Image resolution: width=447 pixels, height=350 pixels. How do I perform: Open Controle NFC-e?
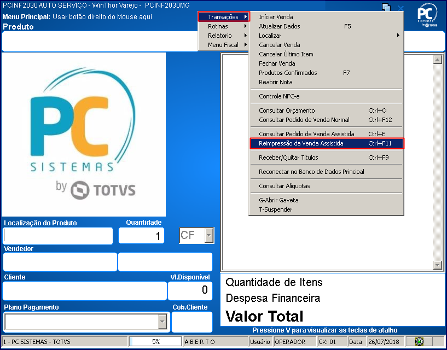(x=326, y=96)
